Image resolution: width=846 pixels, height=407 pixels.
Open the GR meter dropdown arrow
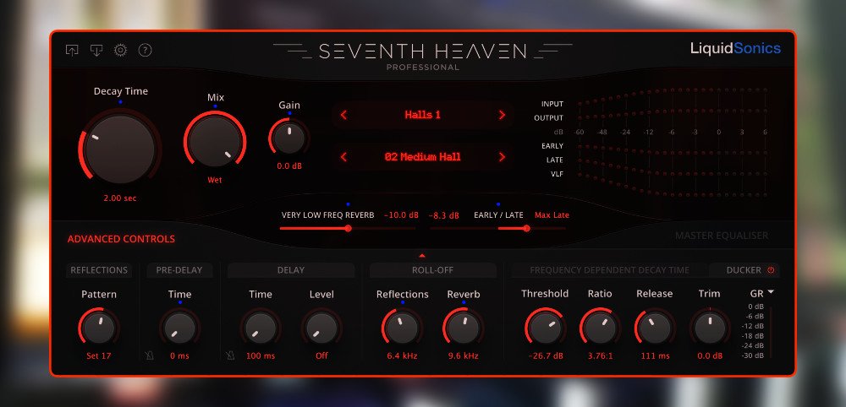(771, 292)
